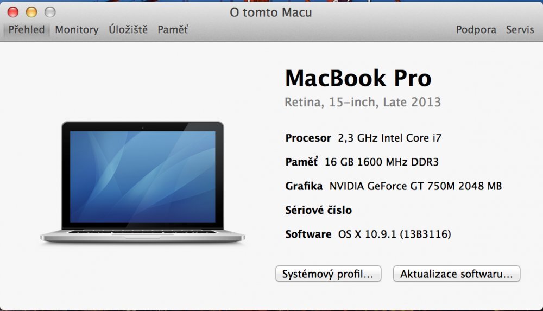
Task: Open the Servis section
Action: (520, 30)
